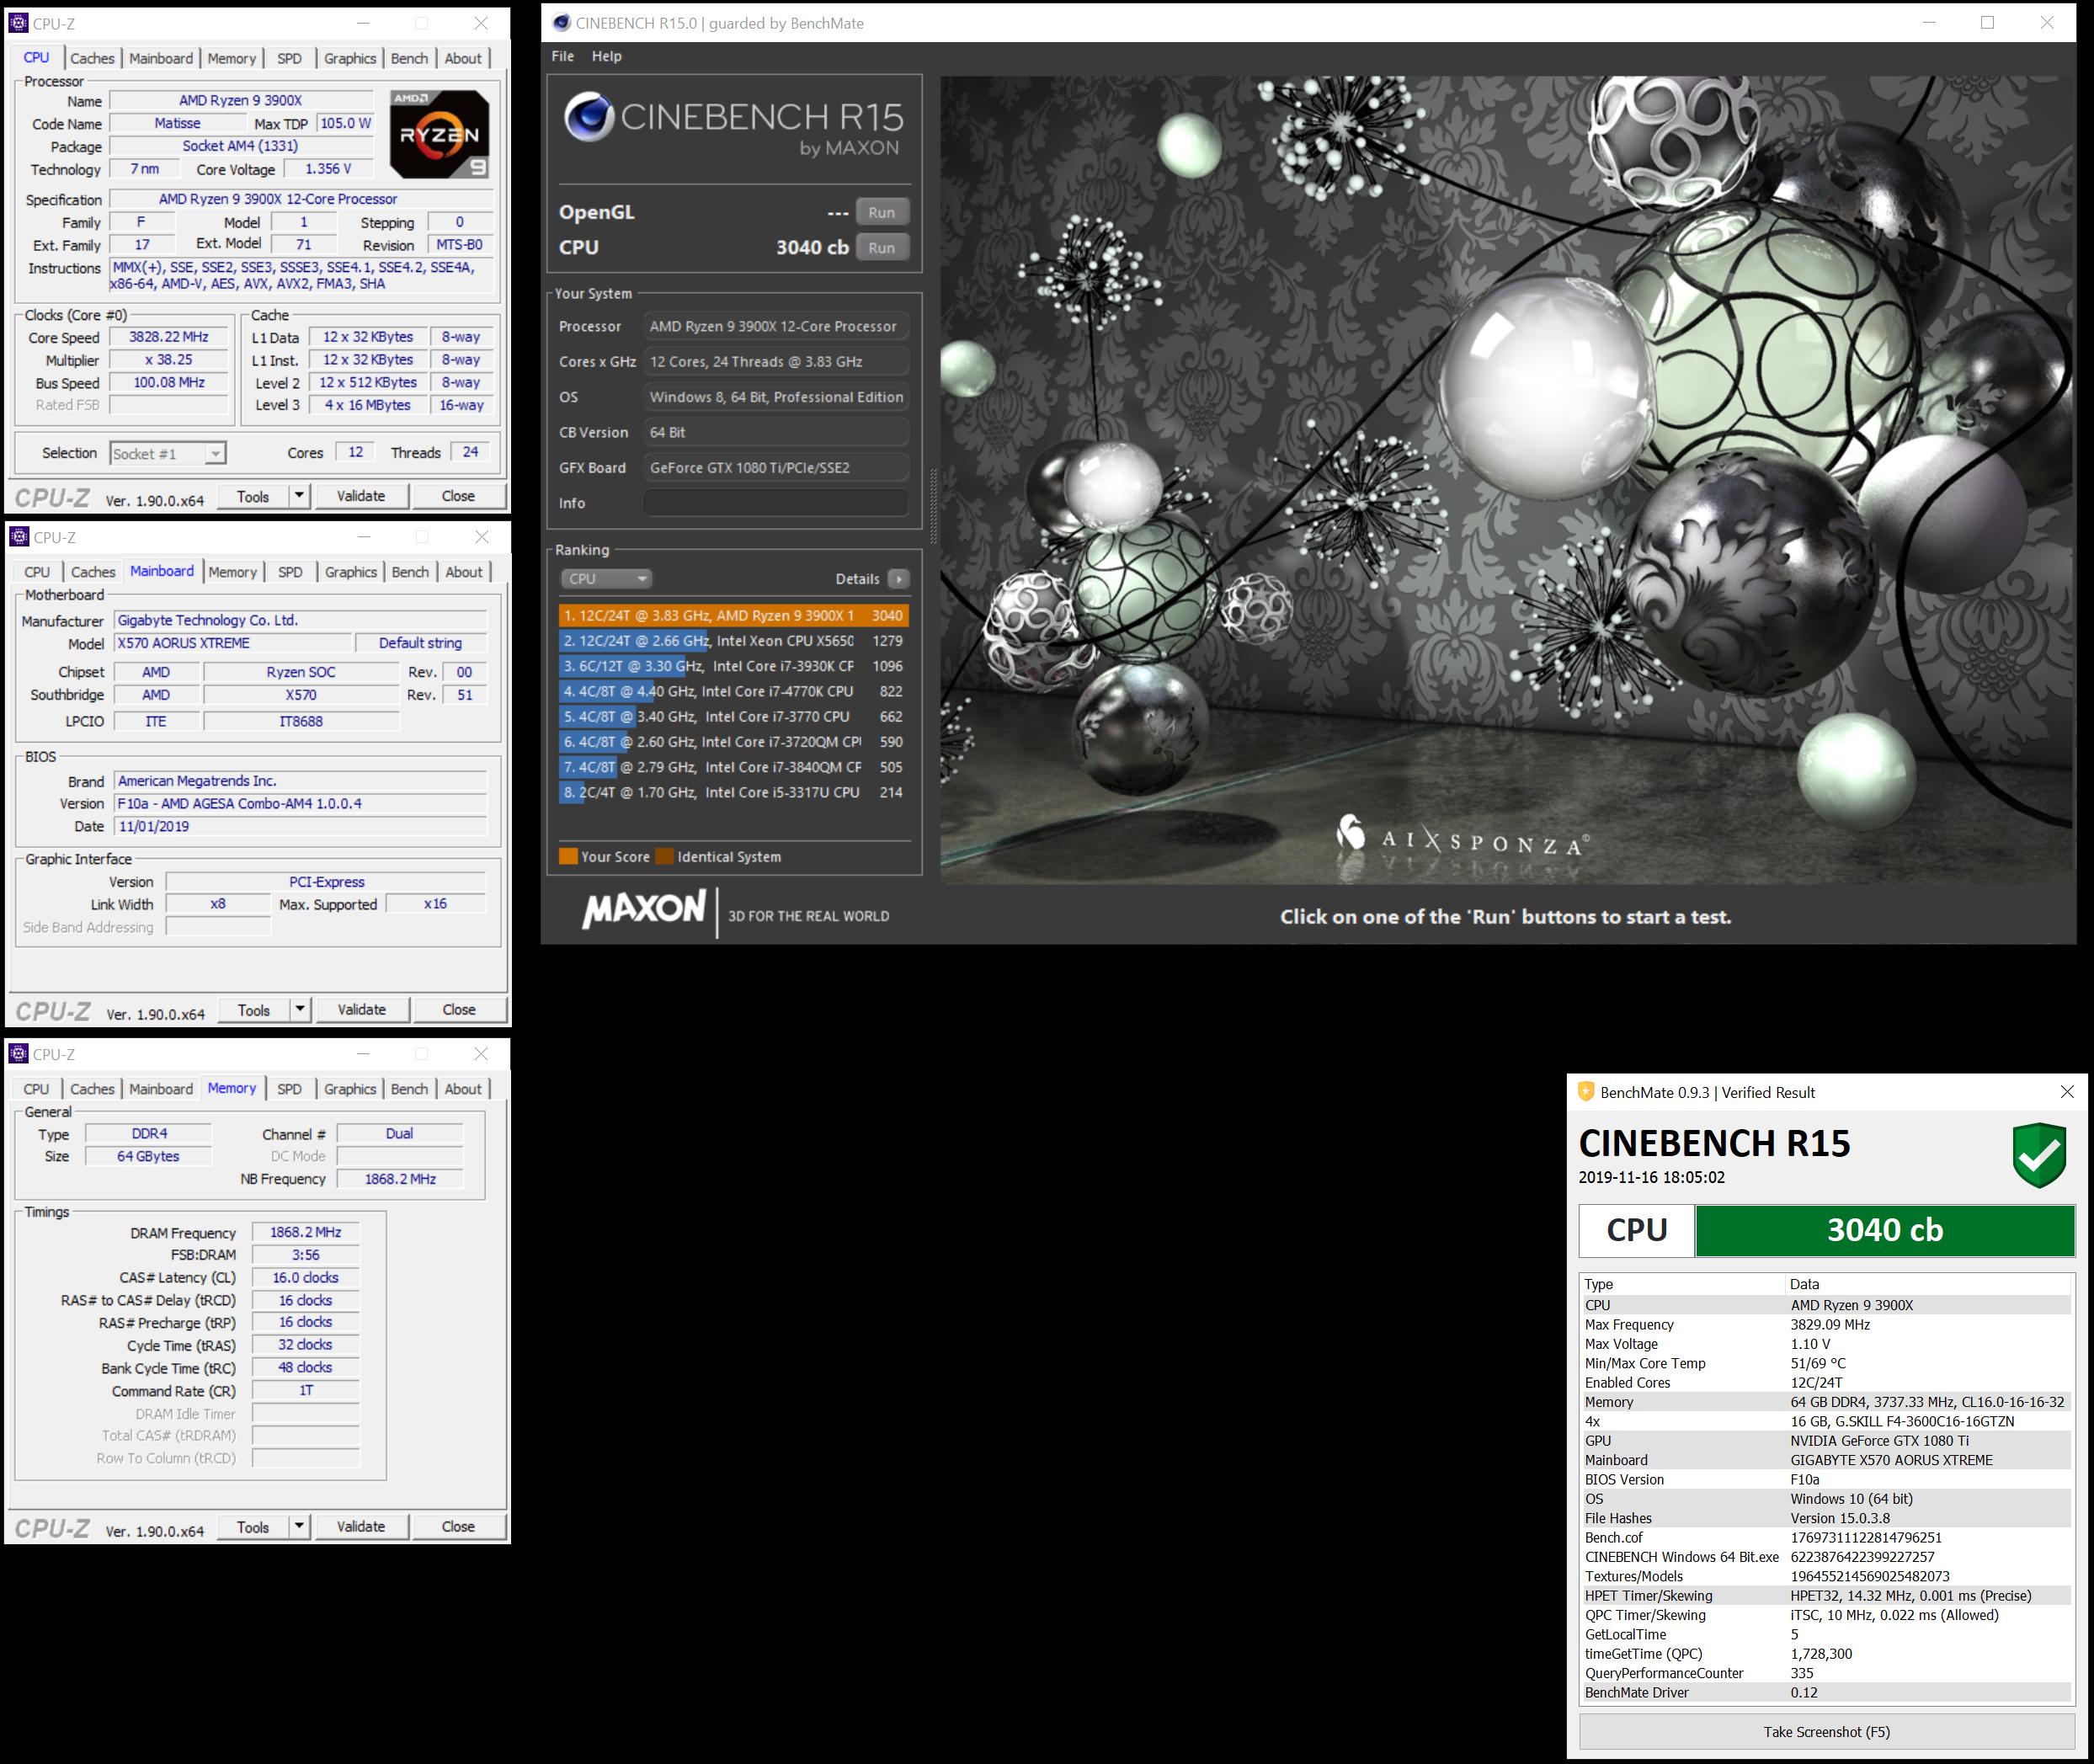Switch to the SPD tab in the top CPU-Z window
The image size is (2094, 1764).
click(289, 59)
